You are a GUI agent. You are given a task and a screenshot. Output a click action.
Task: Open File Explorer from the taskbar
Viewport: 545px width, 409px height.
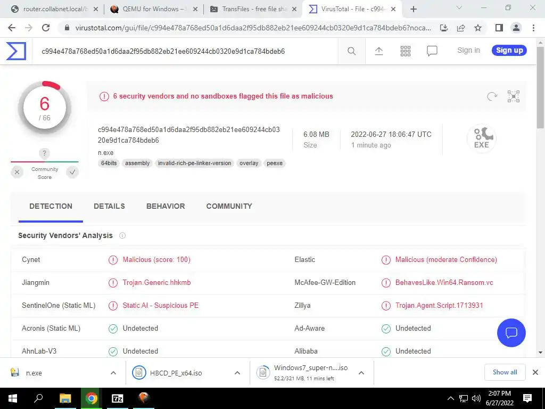tap(65, 398)
